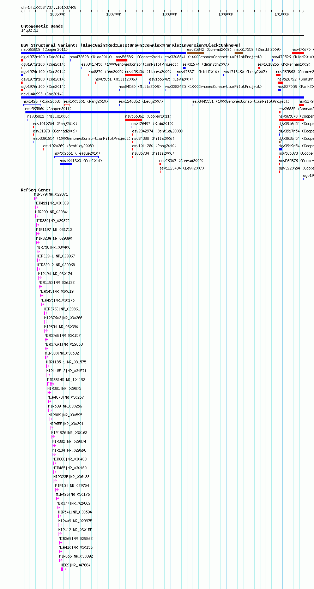
Task: Open variant nsv478371 (Kidd2010)
Action: point(198,72)
